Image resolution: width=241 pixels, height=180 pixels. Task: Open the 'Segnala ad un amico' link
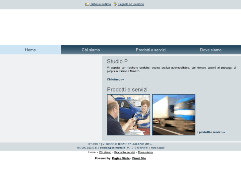(131, 4)
